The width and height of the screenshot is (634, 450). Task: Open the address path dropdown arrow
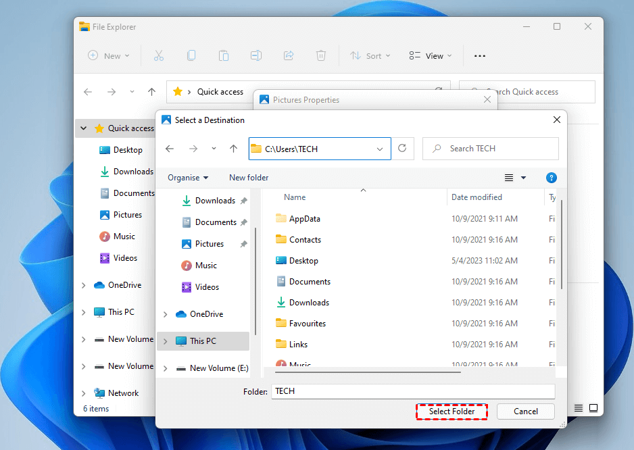pos(379,149)
